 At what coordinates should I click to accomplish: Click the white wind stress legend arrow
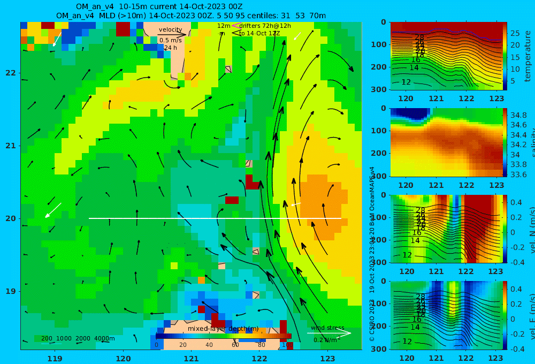coord(329,333)
